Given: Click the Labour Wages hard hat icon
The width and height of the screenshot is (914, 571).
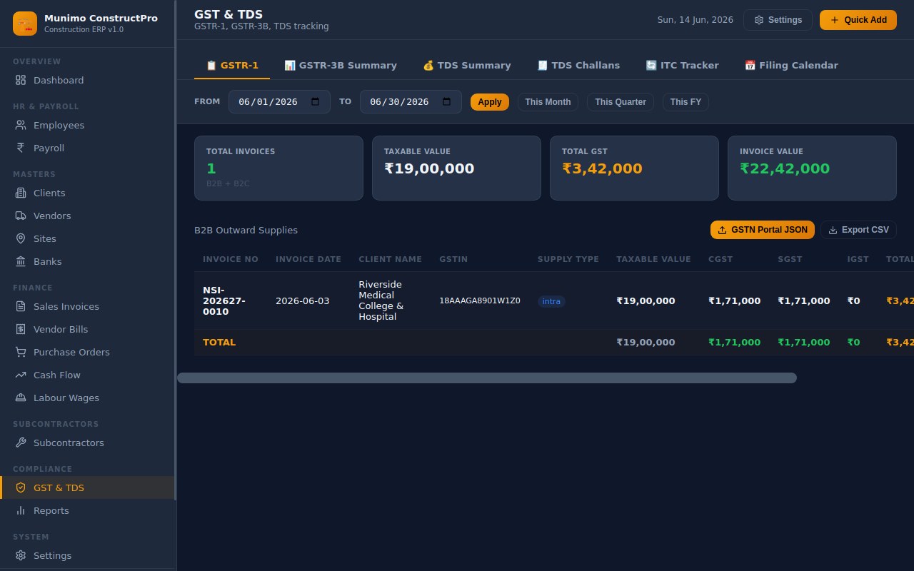Looking at the screenshot, I should [21, 398].
